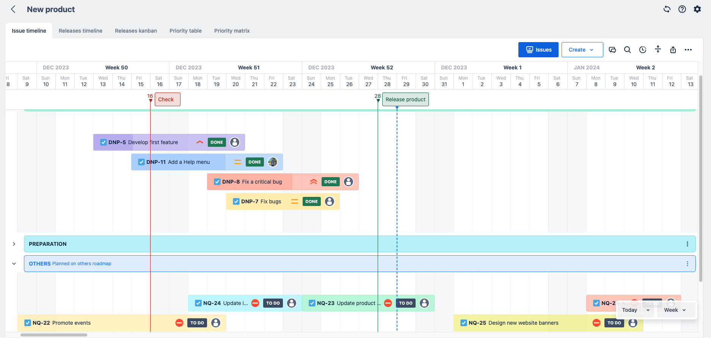The image size is (711, 338).
Task: Expand the PREPARATION group
Action: (x=14, y=244)
